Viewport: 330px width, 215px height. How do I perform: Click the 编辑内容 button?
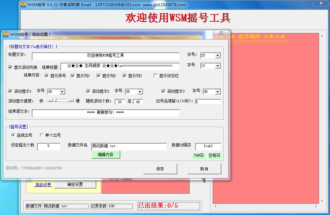(x=106, y=155)
